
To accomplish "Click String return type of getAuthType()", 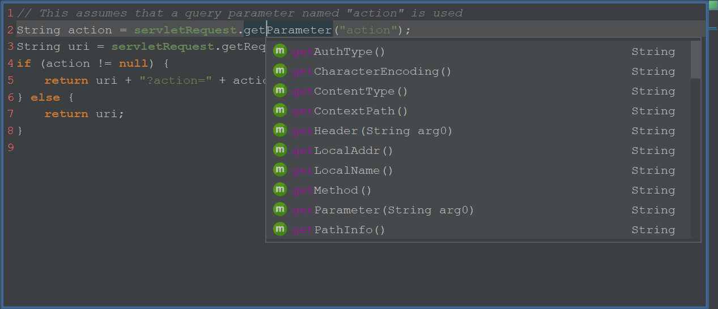I will point(653,51).
